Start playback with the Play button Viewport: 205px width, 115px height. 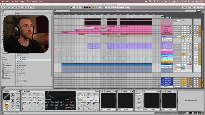[x=85, y=8]
